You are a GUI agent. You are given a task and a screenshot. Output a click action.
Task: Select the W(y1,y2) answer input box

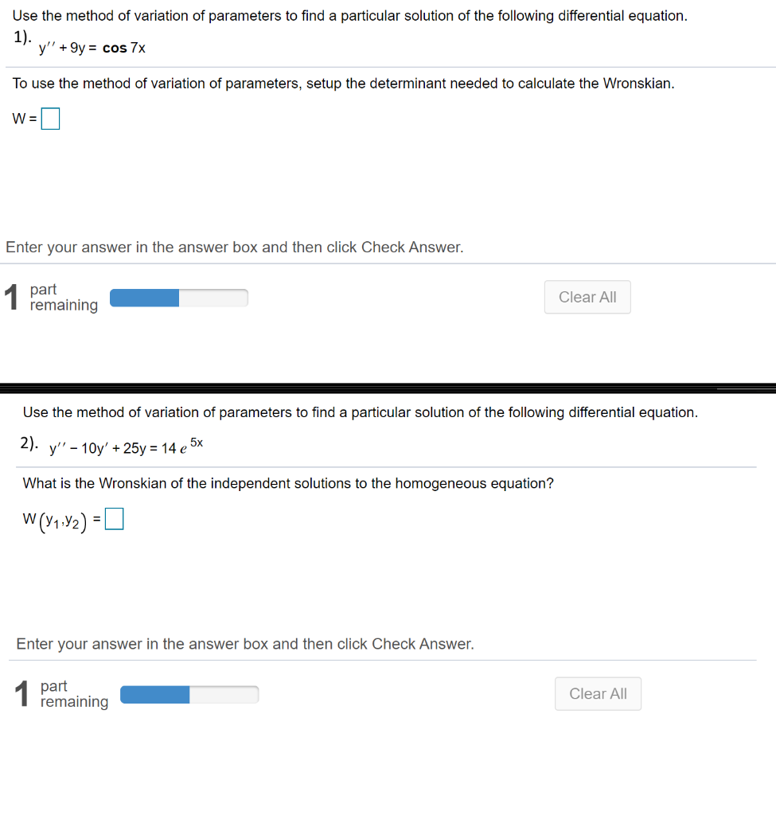(x=114, y=517)
